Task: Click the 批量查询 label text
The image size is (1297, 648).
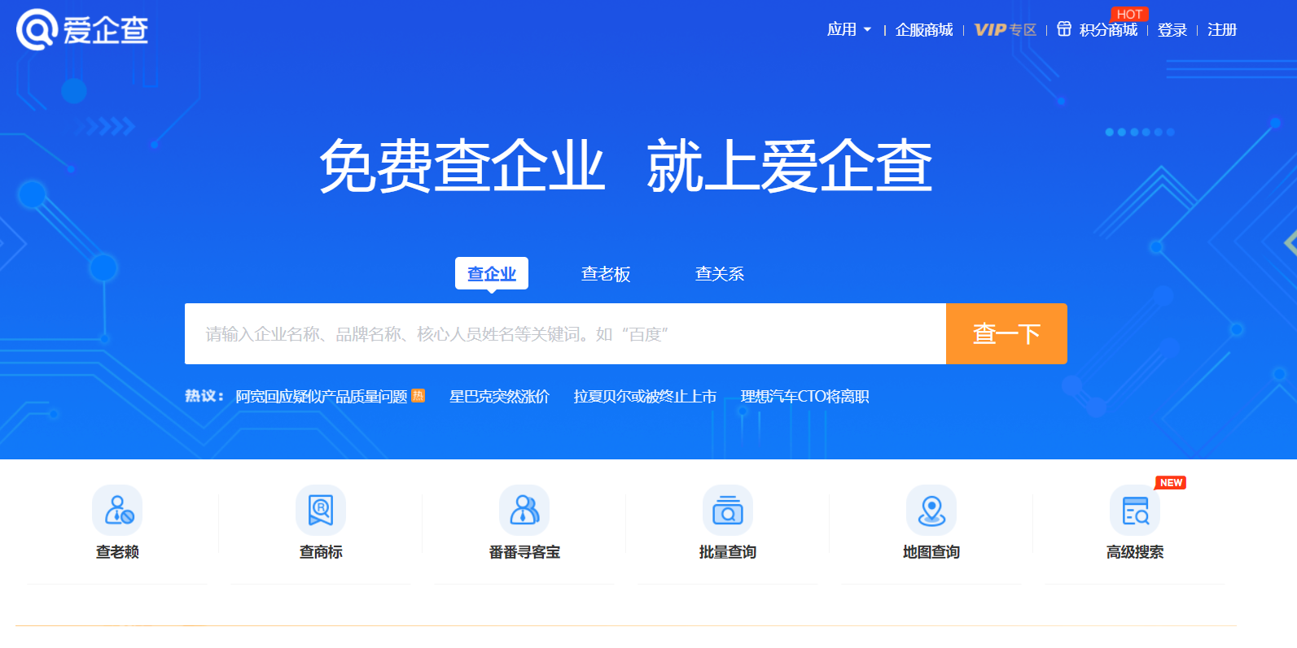Action: [728, 552]
